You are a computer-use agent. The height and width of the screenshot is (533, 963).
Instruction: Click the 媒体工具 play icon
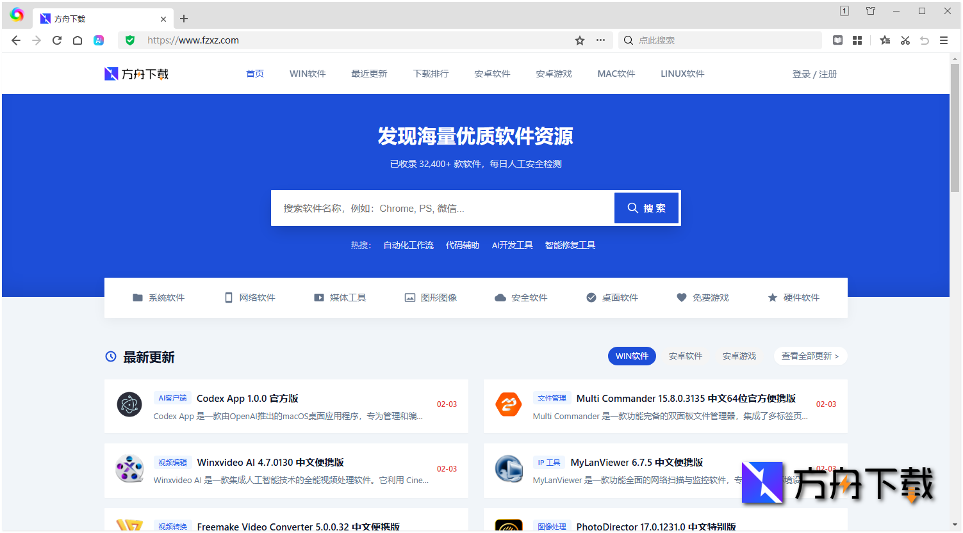(319, 297)
